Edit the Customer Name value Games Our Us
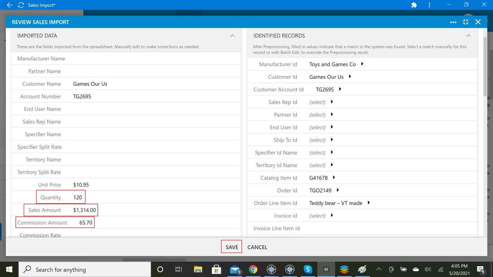Image resolution: width=493 pixels, height=277 pixels. click(x=90, y=84)
